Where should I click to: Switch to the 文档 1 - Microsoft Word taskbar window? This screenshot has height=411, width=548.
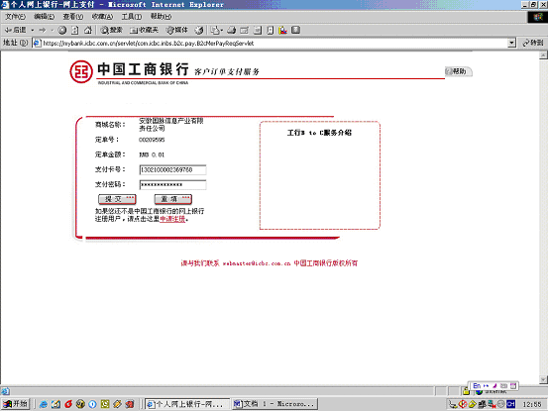pyautogui.click(x=274, y=404)
